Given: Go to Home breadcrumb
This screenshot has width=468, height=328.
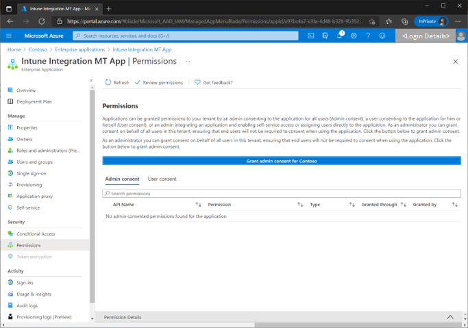Looking at the screenshot, I should [14, 49].
